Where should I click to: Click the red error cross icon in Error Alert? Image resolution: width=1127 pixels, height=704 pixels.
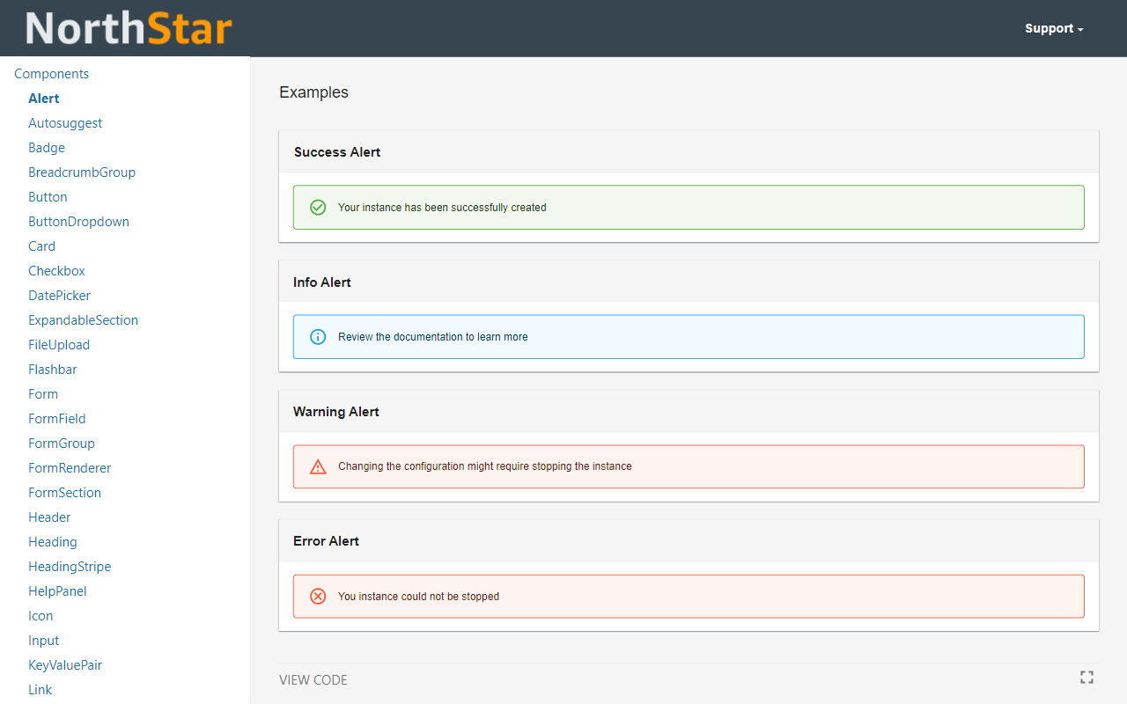click(x=318, y=596)
